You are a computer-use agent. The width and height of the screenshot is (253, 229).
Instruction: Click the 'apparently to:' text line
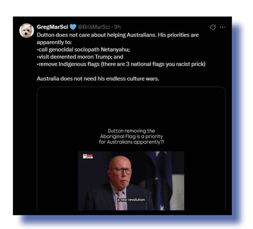point(54,42)
